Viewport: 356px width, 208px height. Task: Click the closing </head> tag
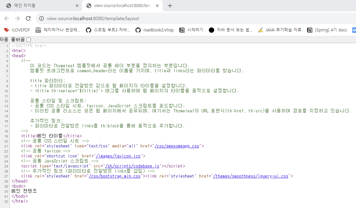click(20, 181)
